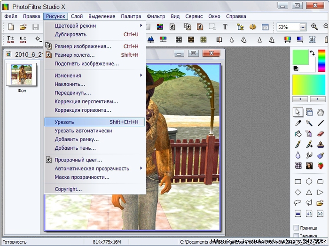Select the spray can tool
Viewport: 329px width, 246px height.
[x=309, y=134]
